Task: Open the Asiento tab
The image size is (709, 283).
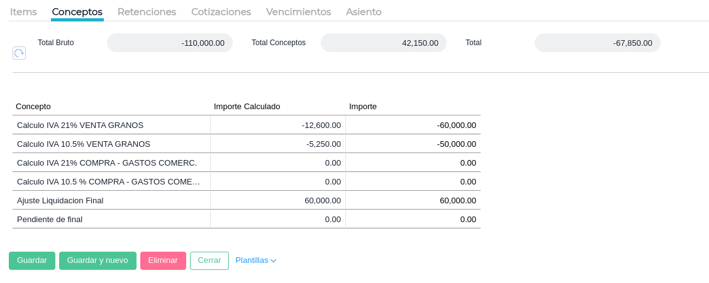Action: (x=364, y=12)
